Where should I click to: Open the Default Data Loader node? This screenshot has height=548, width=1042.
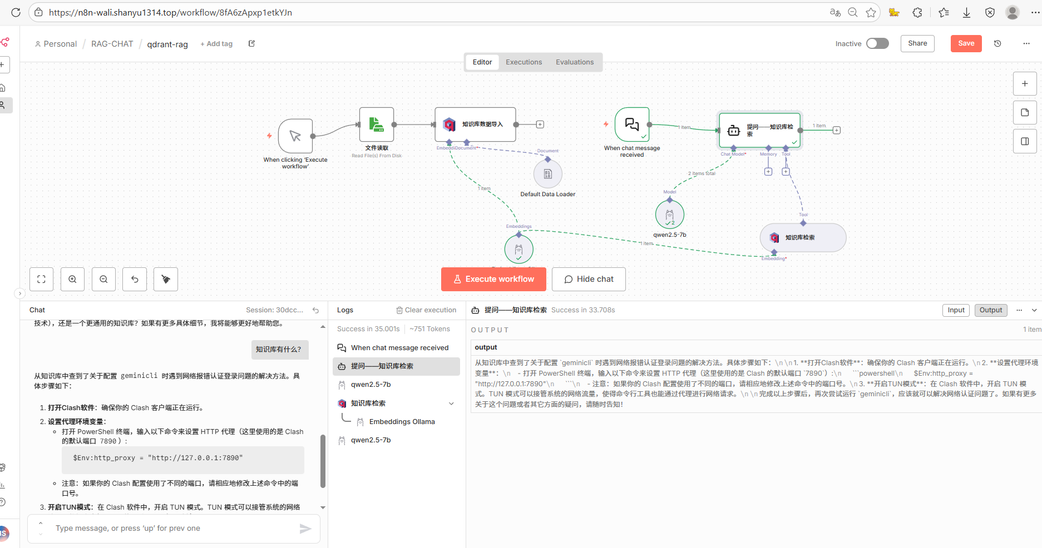coord(547,173)
